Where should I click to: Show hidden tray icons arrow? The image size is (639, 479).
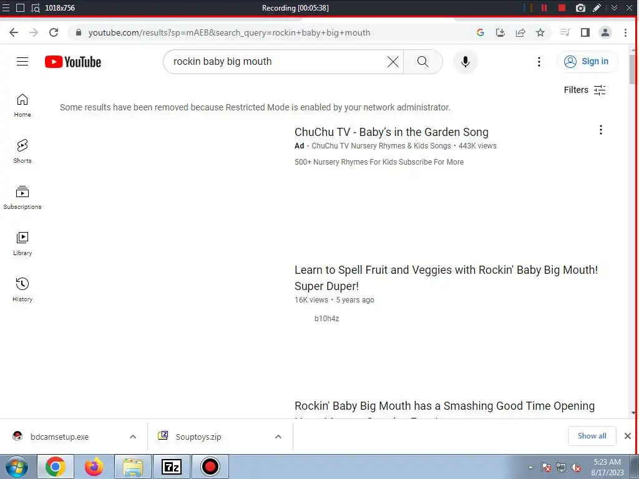click(530, 467)
